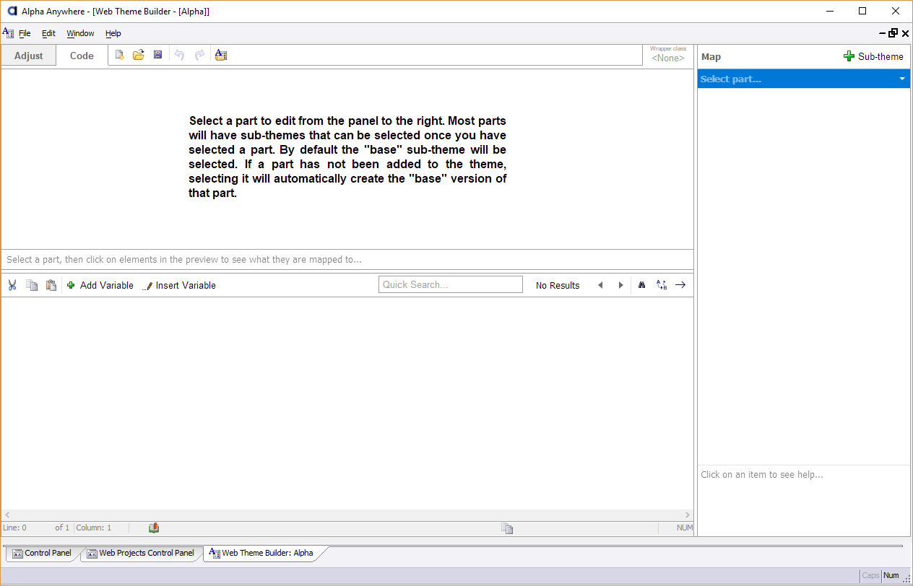Open the Window menu
The image size is (913, 586).
[x=80, y=33]
